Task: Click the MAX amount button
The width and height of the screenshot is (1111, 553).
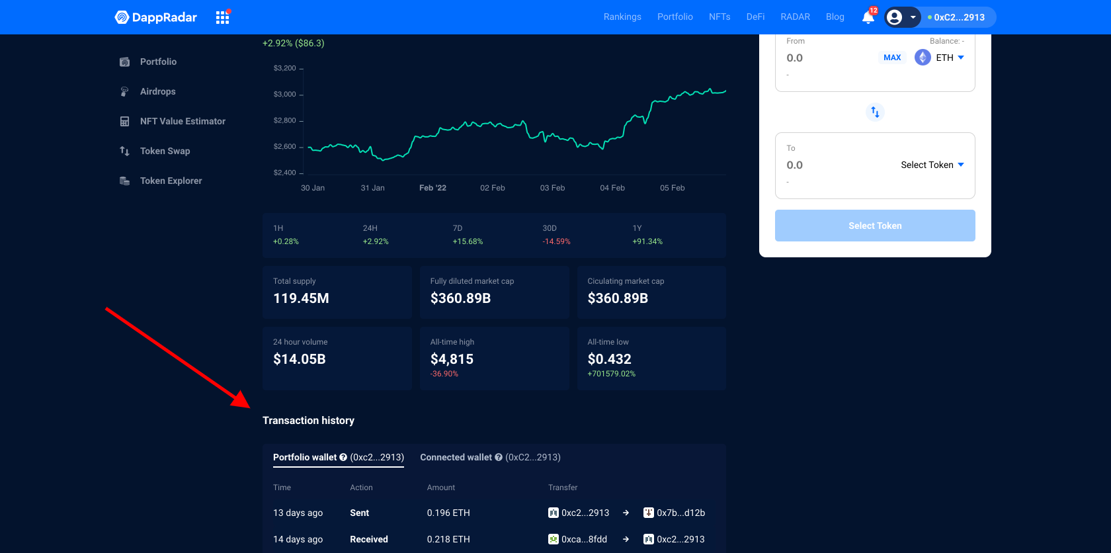Action: (892, 58)
